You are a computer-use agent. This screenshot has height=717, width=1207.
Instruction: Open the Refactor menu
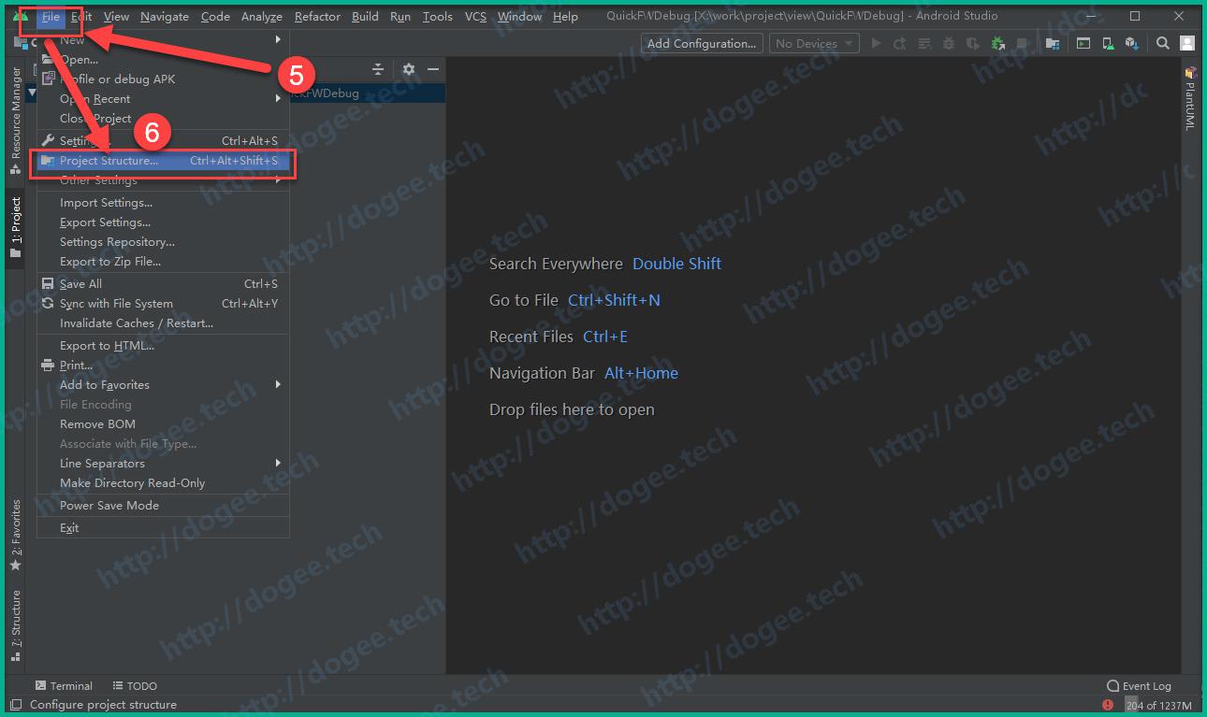pos(317,16)
